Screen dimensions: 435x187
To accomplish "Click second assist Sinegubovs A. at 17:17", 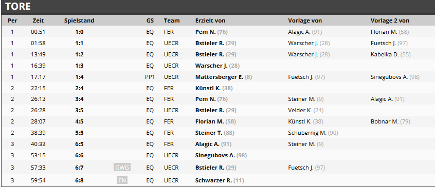I will pos(389,77).
